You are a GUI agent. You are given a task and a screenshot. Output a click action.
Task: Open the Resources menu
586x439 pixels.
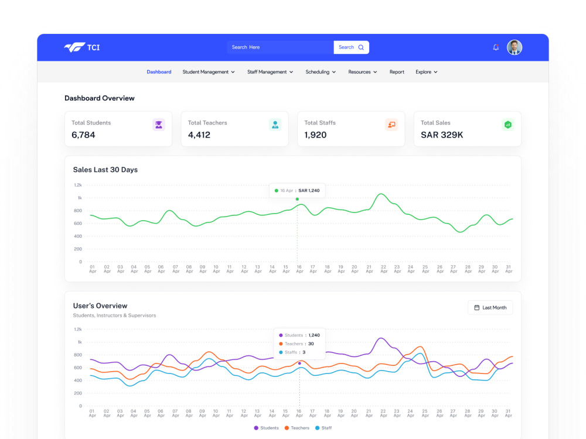click(363, 72)
